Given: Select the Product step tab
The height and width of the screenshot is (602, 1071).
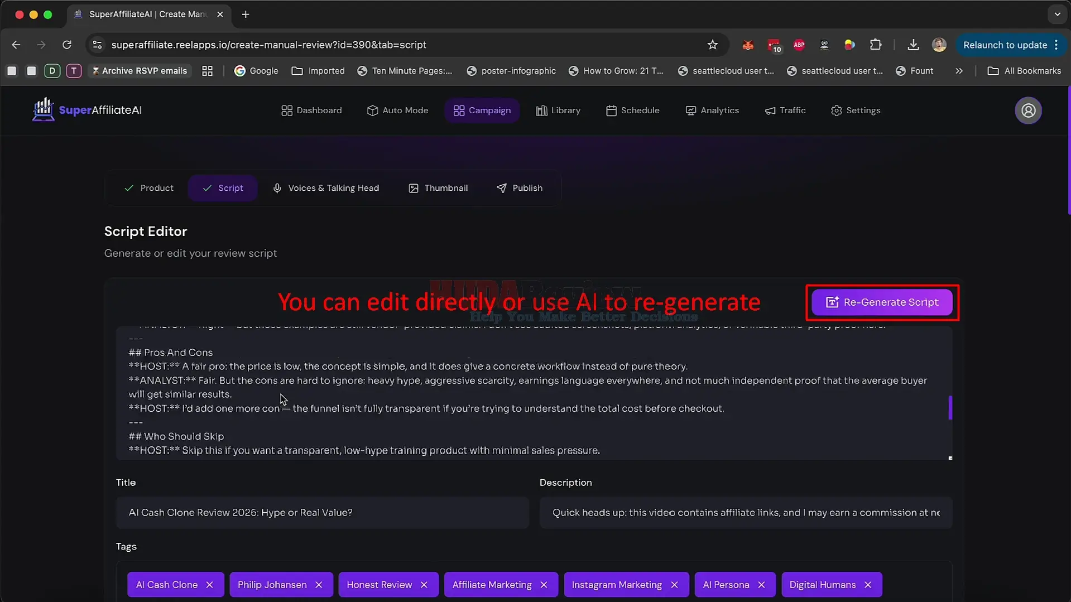Looking at the screenshot, I should point(148,188).
